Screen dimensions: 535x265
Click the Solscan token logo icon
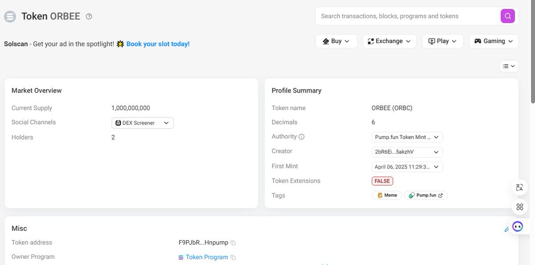(x=10, y=17)
